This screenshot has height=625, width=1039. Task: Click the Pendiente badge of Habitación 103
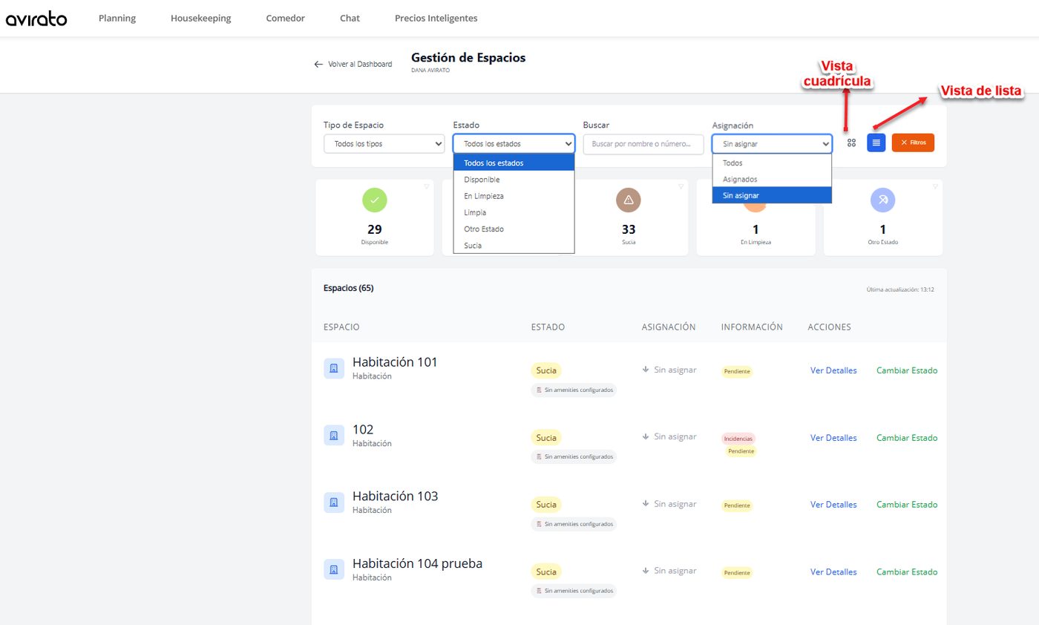(737, 505)
